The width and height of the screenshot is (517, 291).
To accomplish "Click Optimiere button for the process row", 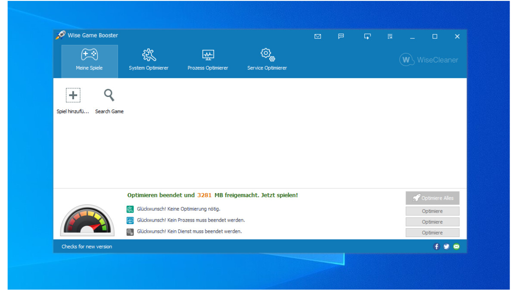I will click(x=432, y=222).
